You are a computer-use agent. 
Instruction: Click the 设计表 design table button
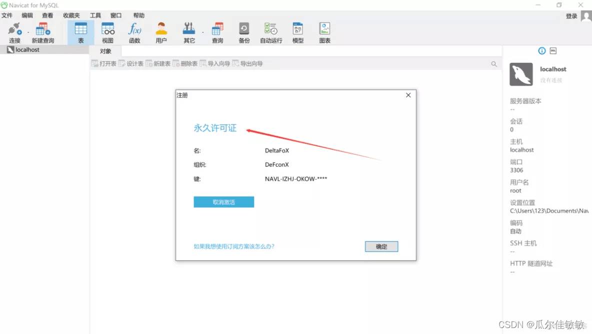click(131, 64)
